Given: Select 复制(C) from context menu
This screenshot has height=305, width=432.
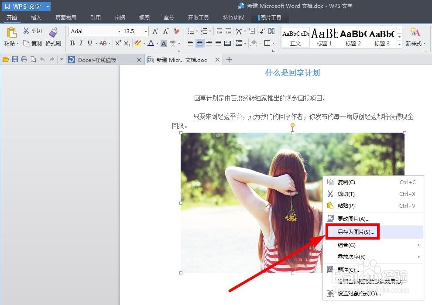Looking at the screenshot, I should (x=374, y=182).
